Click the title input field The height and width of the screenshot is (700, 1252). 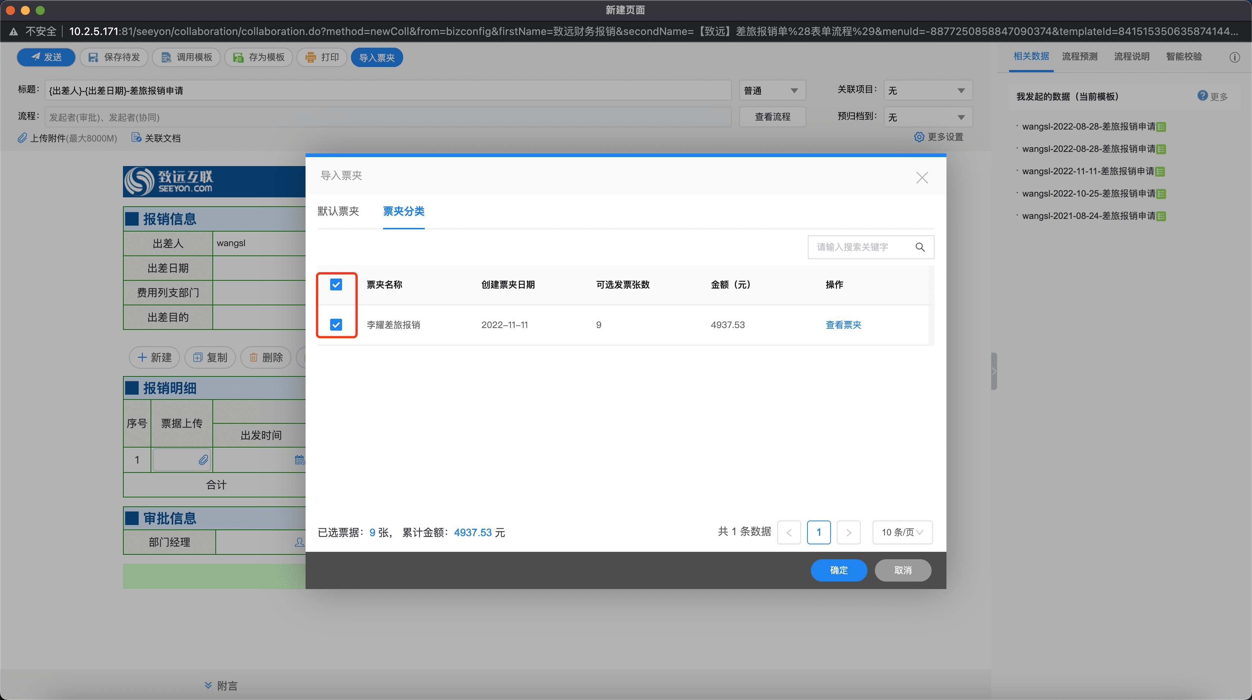click(x=388, y=90)
